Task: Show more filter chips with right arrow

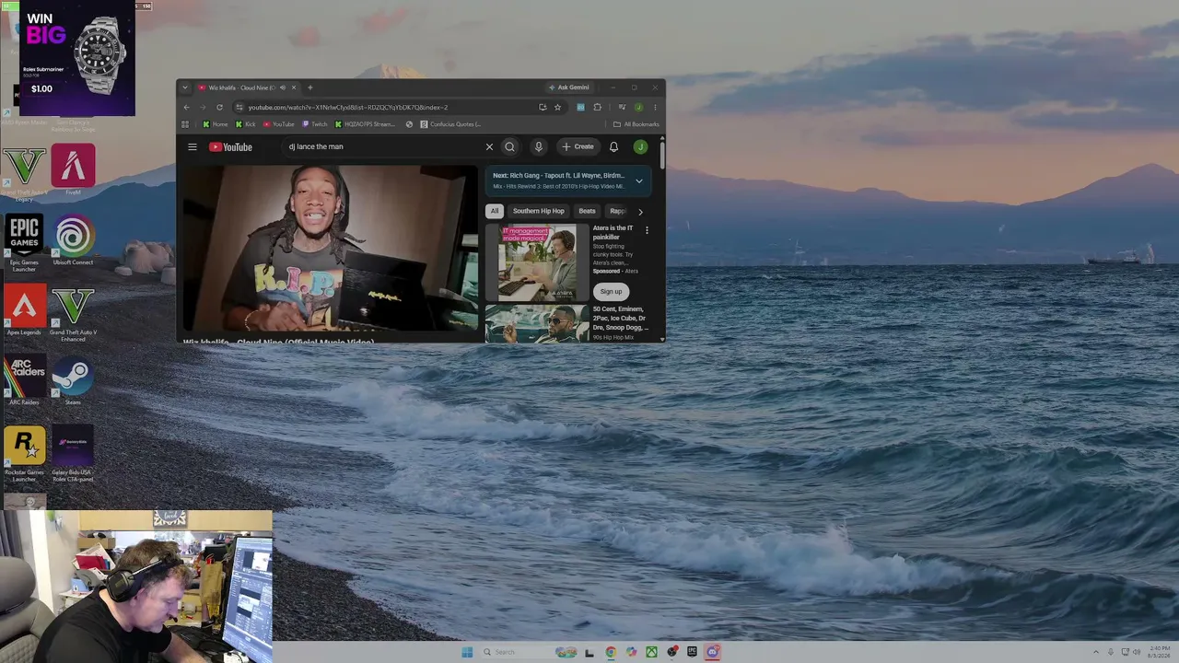Action: tap(640, 212)
